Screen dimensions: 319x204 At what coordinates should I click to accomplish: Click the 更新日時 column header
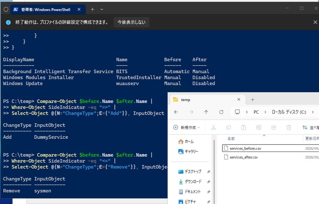312,139
